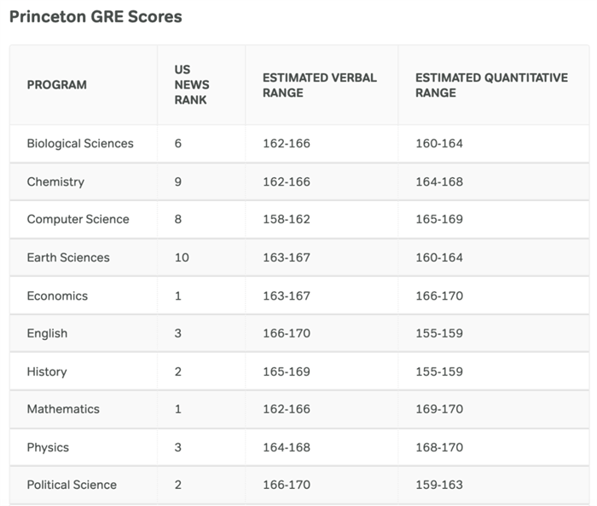The image size is (597, 506).
Task: Click Mathematics quantitative range 169-170
Action: [439, 409]
